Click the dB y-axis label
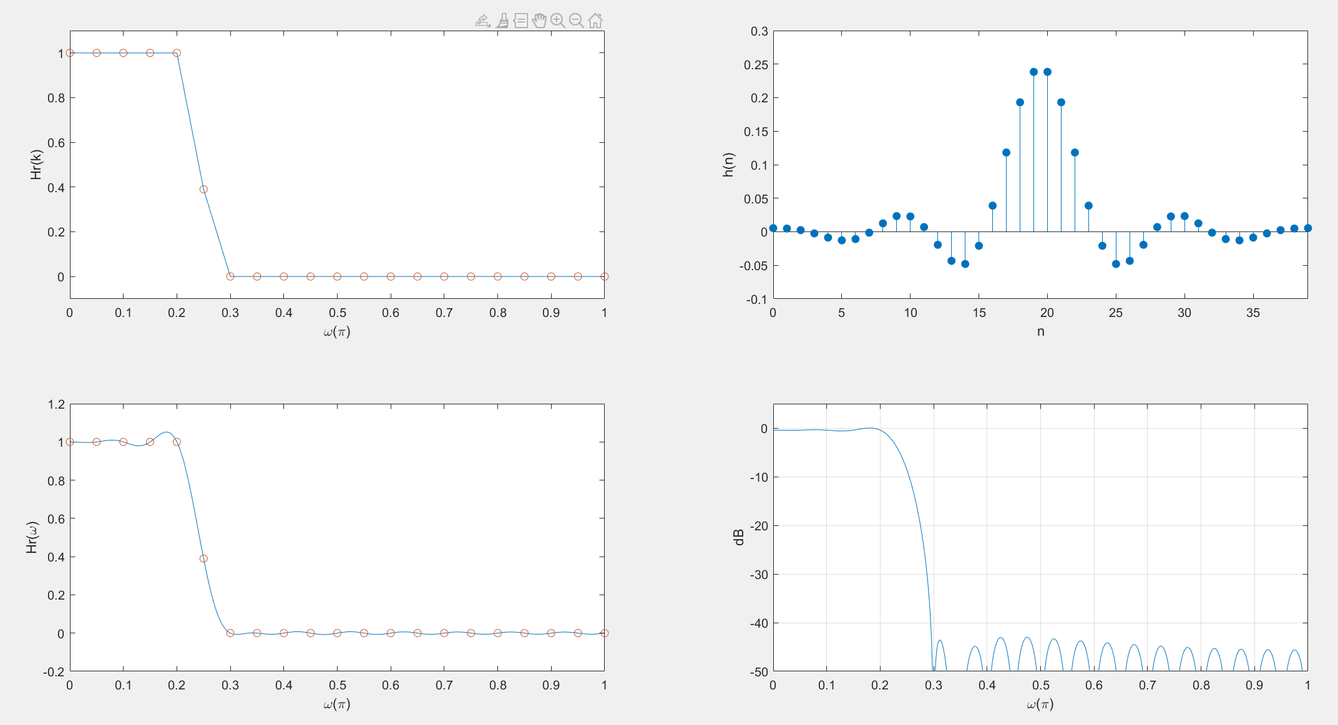Screen dimensions: 1338x725 coord(739,537)
